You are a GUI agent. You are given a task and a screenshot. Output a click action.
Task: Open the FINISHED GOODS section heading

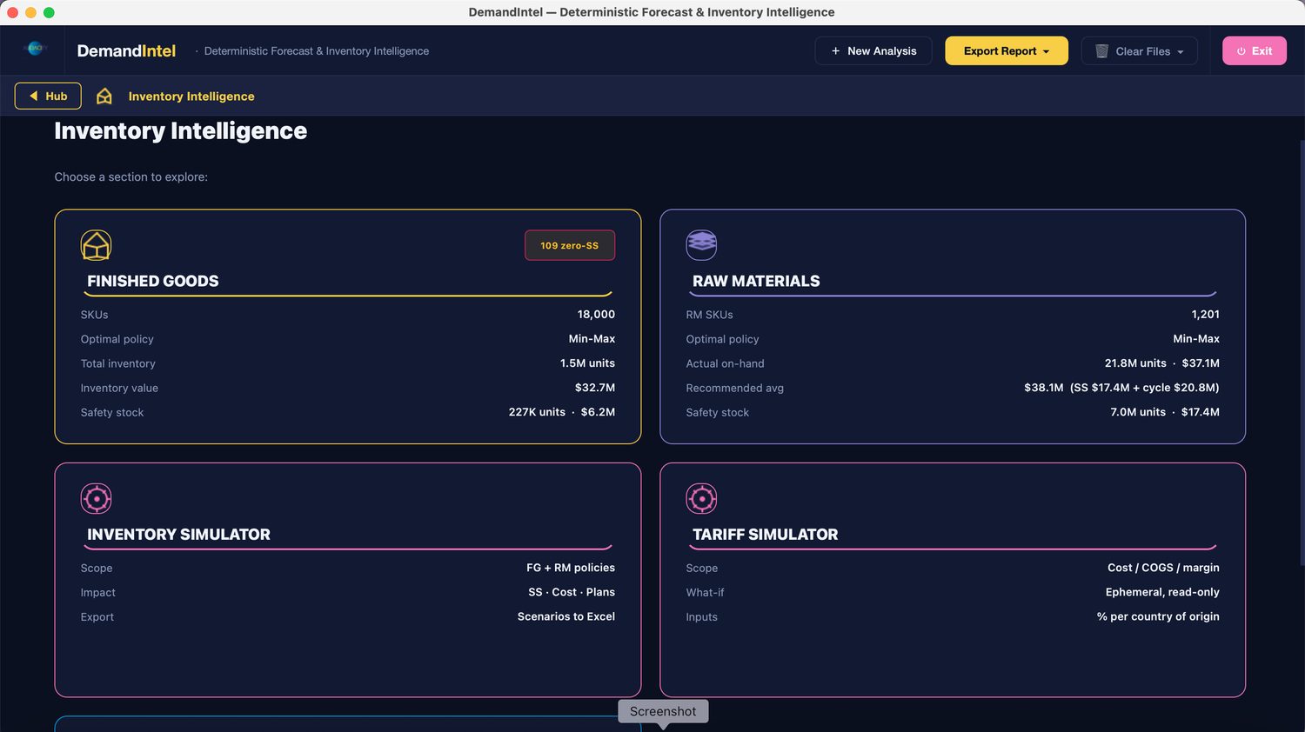153,281
